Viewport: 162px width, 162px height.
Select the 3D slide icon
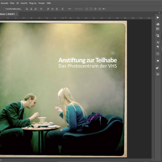click(x=100, y=9)
